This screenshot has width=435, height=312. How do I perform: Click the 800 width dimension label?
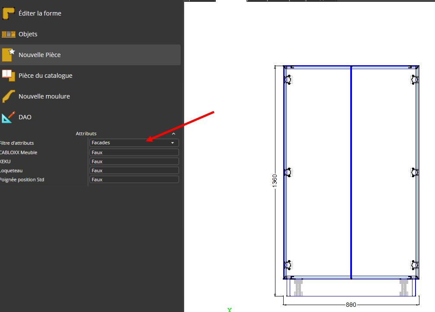tap(351, 305)
